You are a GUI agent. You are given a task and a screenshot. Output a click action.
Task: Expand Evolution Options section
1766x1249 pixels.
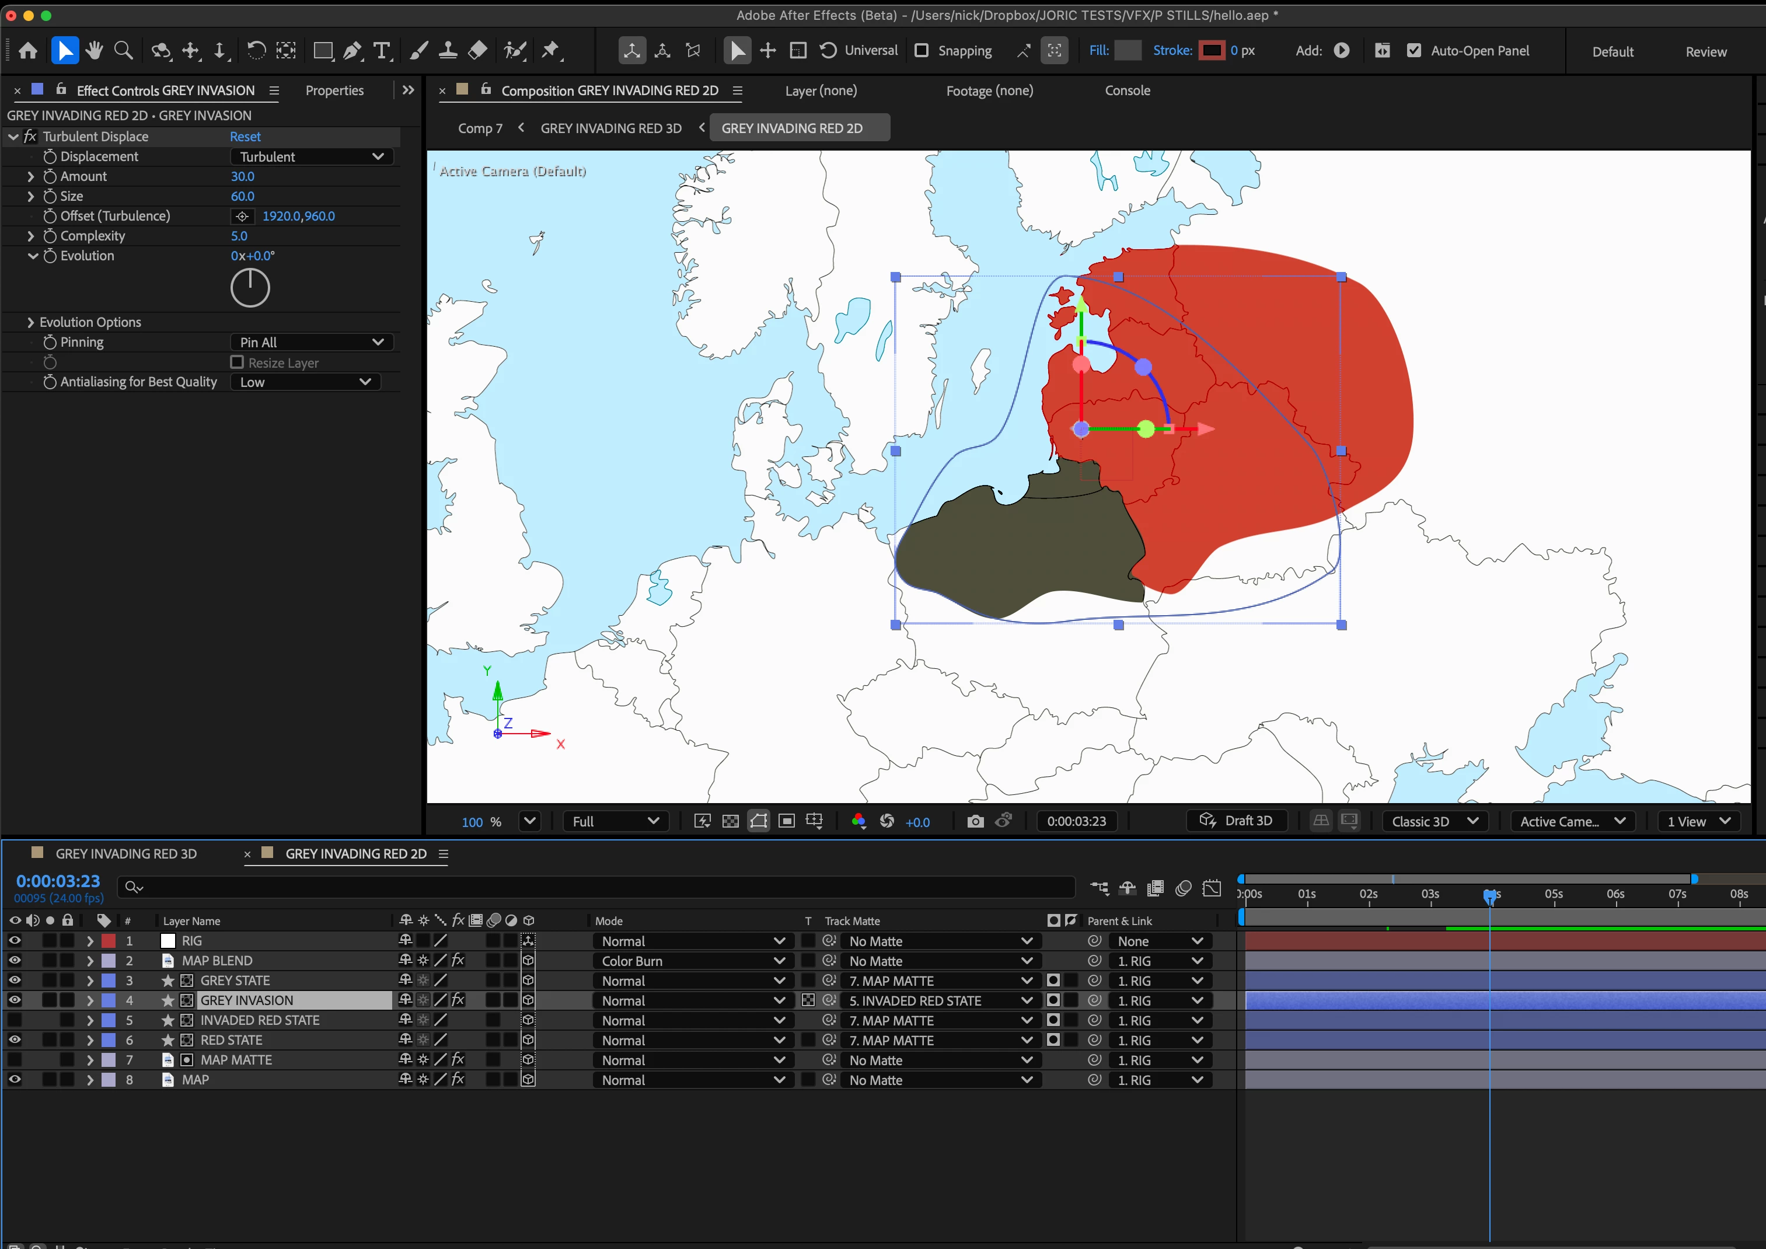point(31,322)
